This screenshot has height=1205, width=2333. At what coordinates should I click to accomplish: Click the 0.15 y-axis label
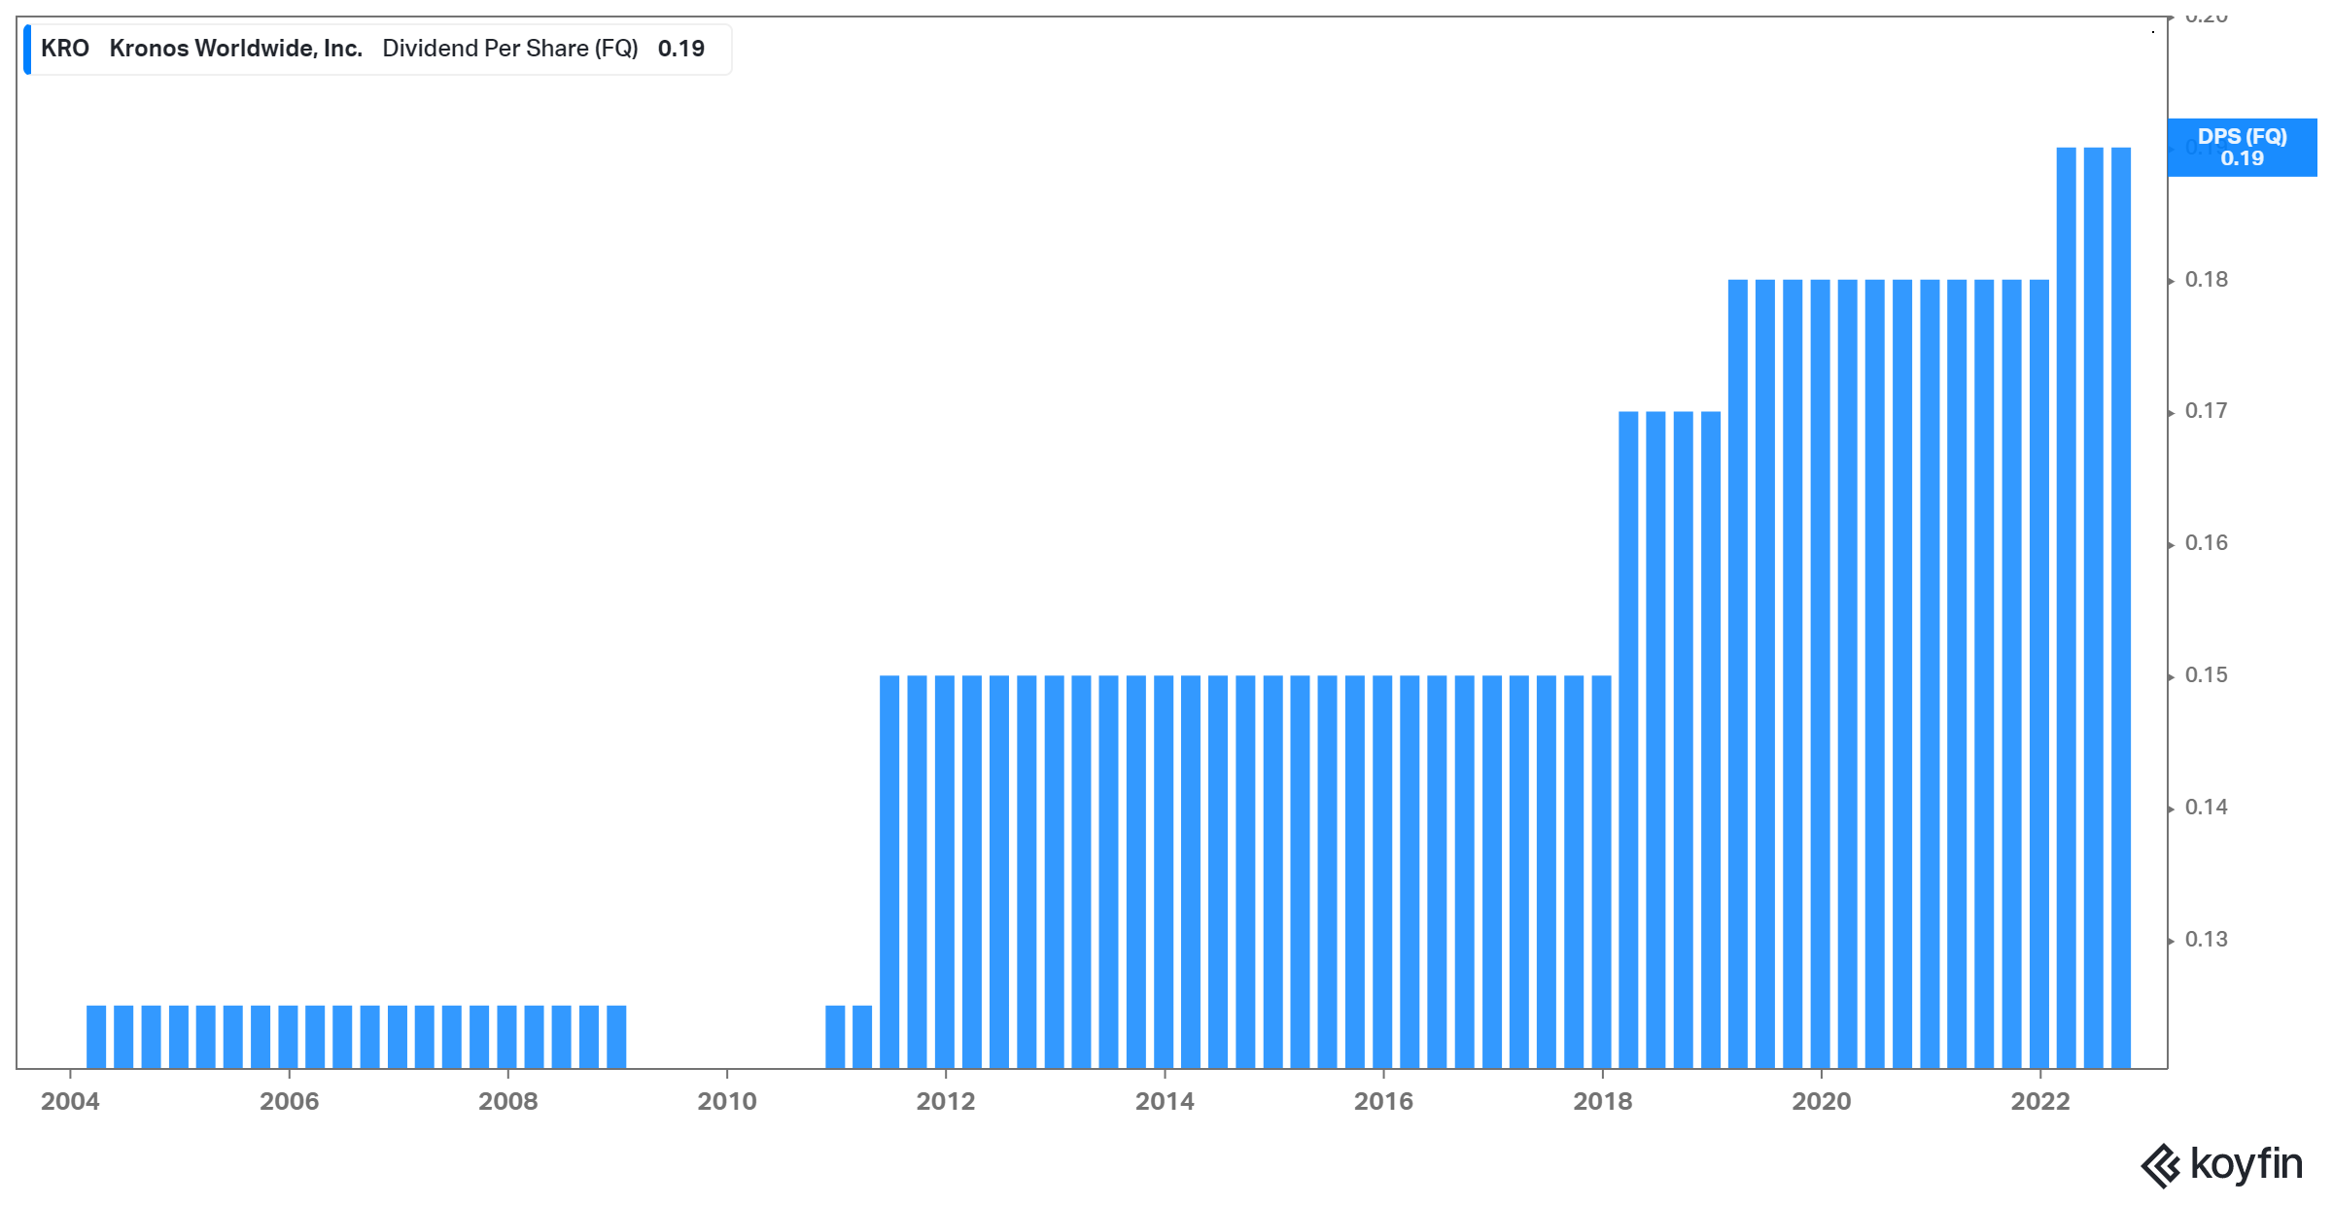click(x=2206, y=675)
